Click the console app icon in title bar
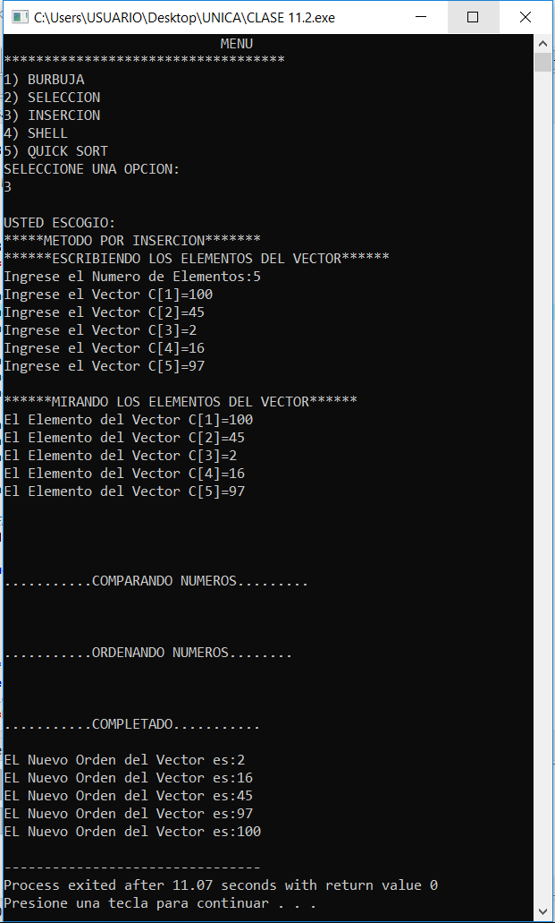Image resolution: width=555 pixels, height=923 pixels. [20, 18]
